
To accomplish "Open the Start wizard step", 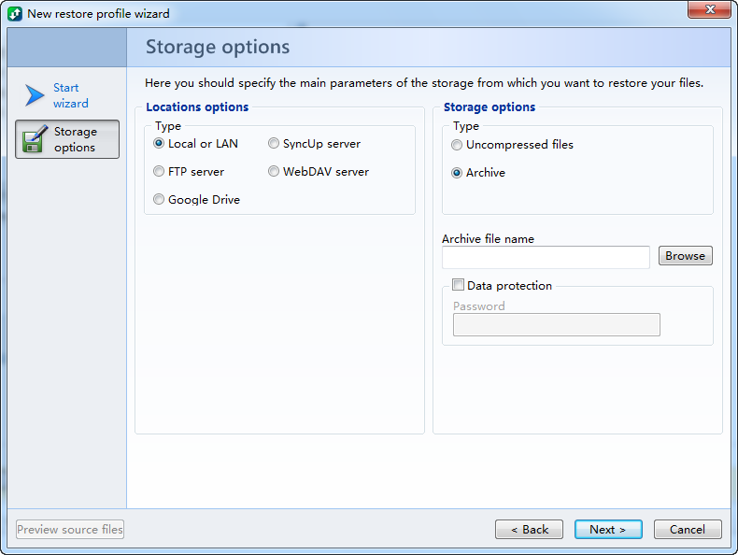I will [70, 95].
